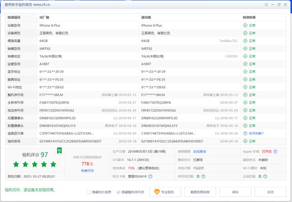292x202 pixels.
Task: Click the five green star rating
Action: [35, 164]
